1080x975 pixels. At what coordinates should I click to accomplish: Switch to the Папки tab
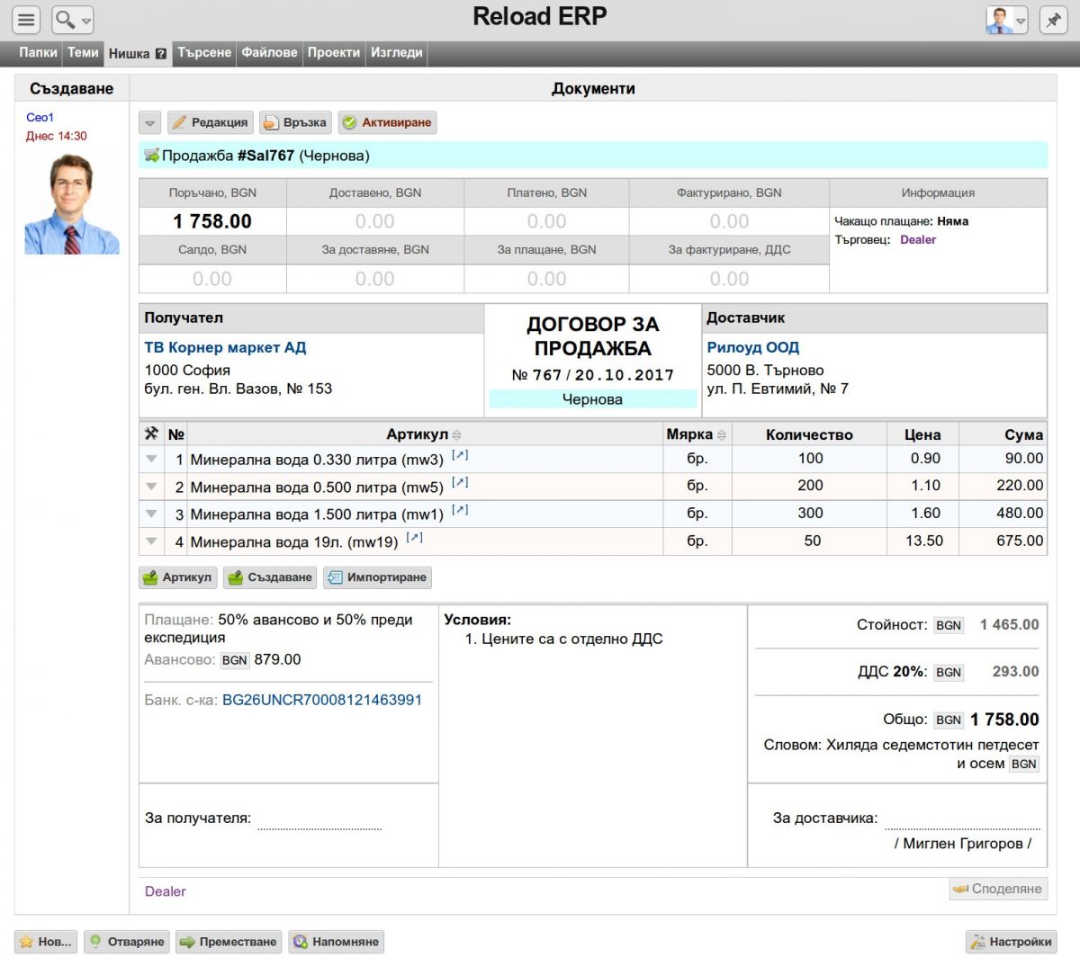[38, 53]
